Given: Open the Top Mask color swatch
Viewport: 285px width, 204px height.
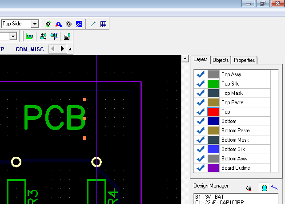Looking at the screenshot, I should pos(213,93).
